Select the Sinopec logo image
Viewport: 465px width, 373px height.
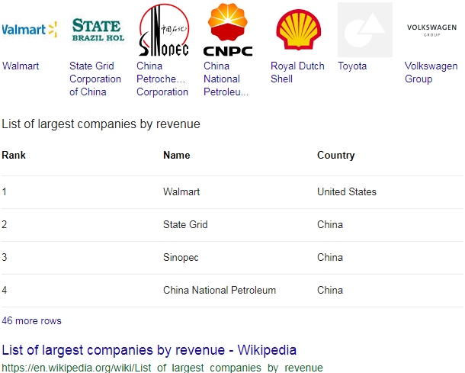(x=164, y=30)
